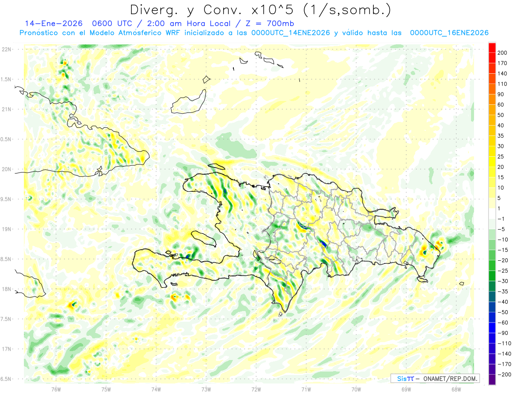Click the -140 value on the color scale
The height and width of the screenshot is (395, 512).
[x=505, y=354]
